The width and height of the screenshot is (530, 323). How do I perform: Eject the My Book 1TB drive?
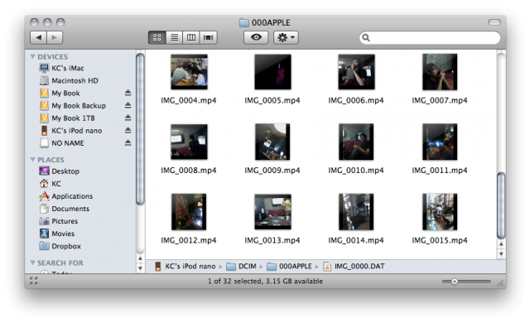(128, 118)
